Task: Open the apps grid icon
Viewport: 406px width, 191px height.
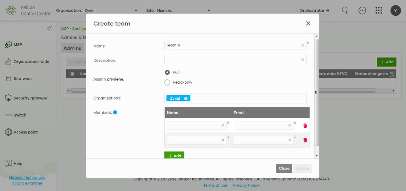Action: point(379,10)
